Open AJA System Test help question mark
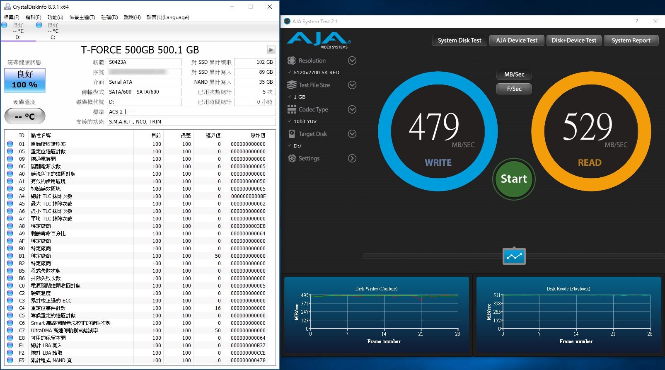The height and width of the screenshot is (370, 665). [637, 21]
